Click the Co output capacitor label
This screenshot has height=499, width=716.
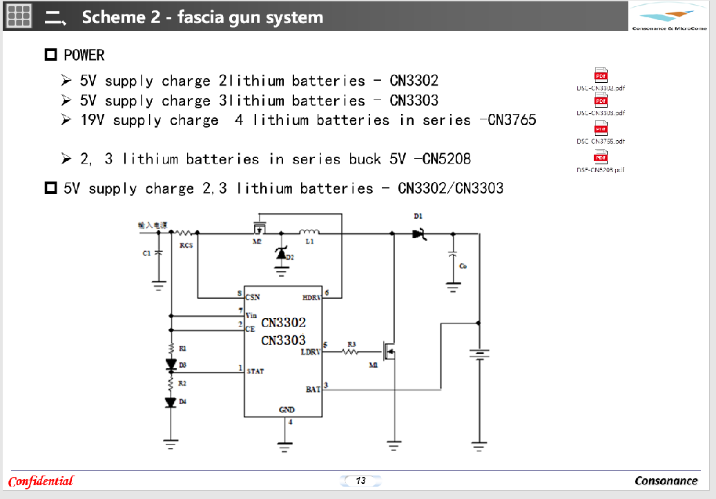[463, 266]
